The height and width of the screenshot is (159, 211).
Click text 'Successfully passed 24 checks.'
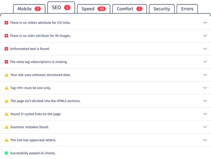(33, 153)
